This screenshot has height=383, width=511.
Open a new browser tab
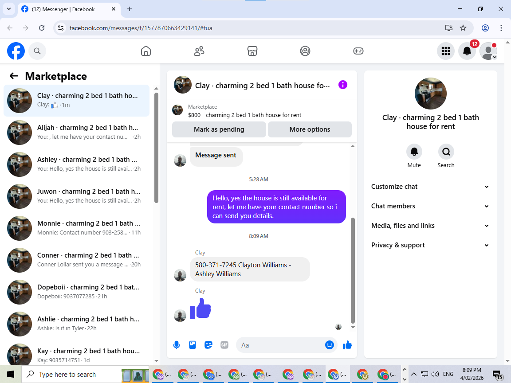[x=130, y=9]
